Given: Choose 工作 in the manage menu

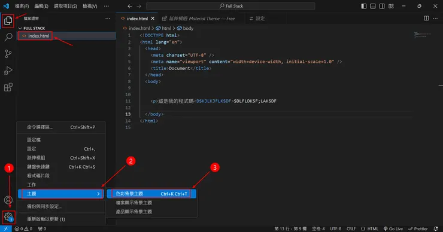Looking at the screenshot, I should click(x=61, y=185).
